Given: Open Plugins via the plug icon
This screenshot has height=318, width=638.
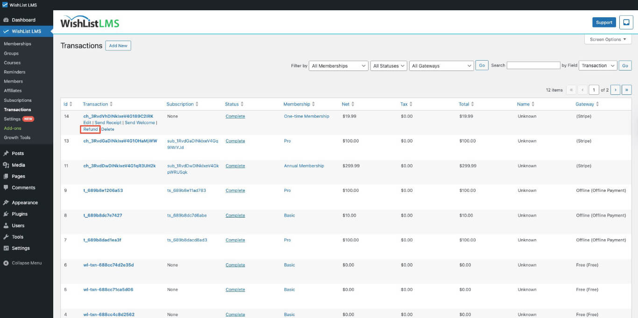Looking at the screenshot, I should tap(6, 214).
